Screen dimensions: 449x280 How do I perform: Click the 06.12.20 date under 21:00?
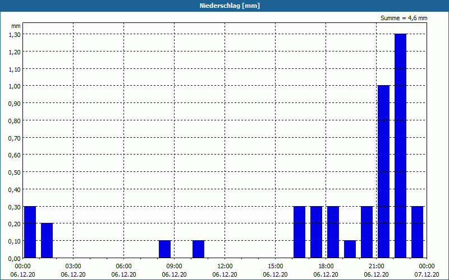(x=376, y=274)
